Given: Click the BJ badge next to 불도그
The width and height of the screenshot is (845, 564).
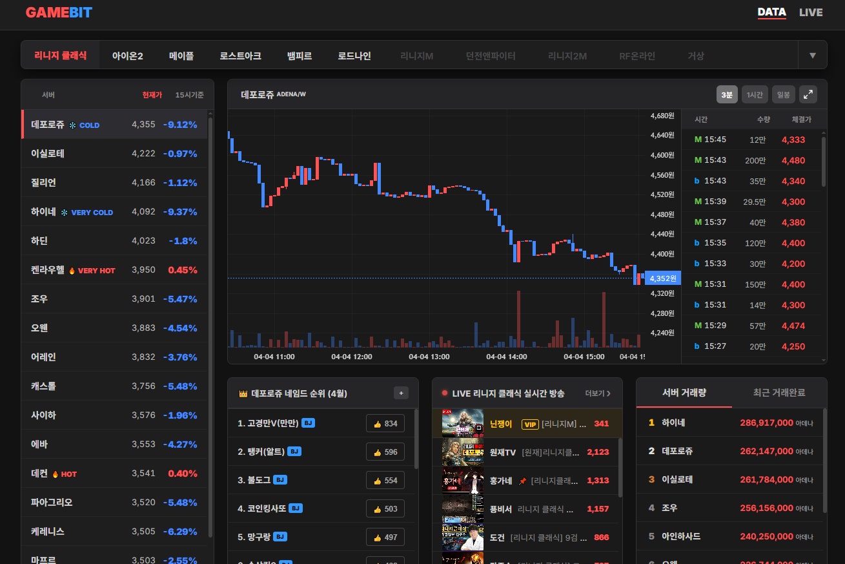Looking at the screenshot, I should [280, 480].
